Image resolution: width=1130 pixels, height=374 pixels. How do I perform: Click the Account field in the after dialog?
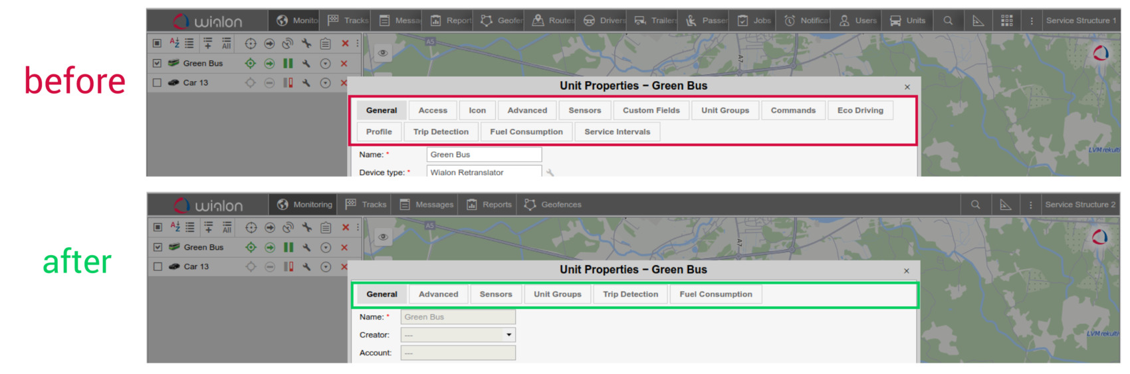(458, 353)
